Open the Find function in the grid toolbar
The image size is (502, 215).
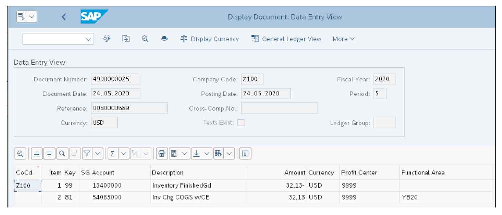[x=62, y=153]
